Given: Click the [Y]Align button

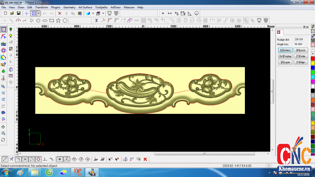Looking at the screenshot, I should tap(300, 62).
